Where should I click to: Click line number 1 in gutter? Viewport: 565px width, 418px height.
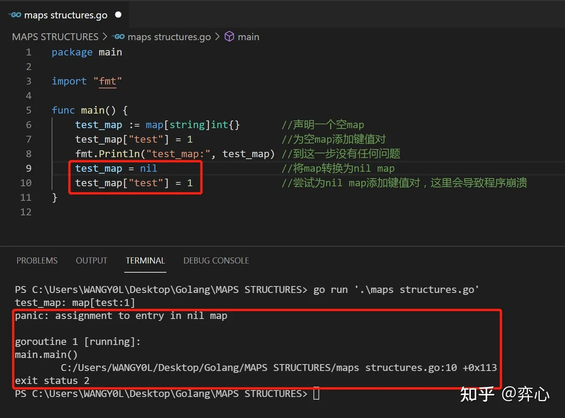[29, 52]
